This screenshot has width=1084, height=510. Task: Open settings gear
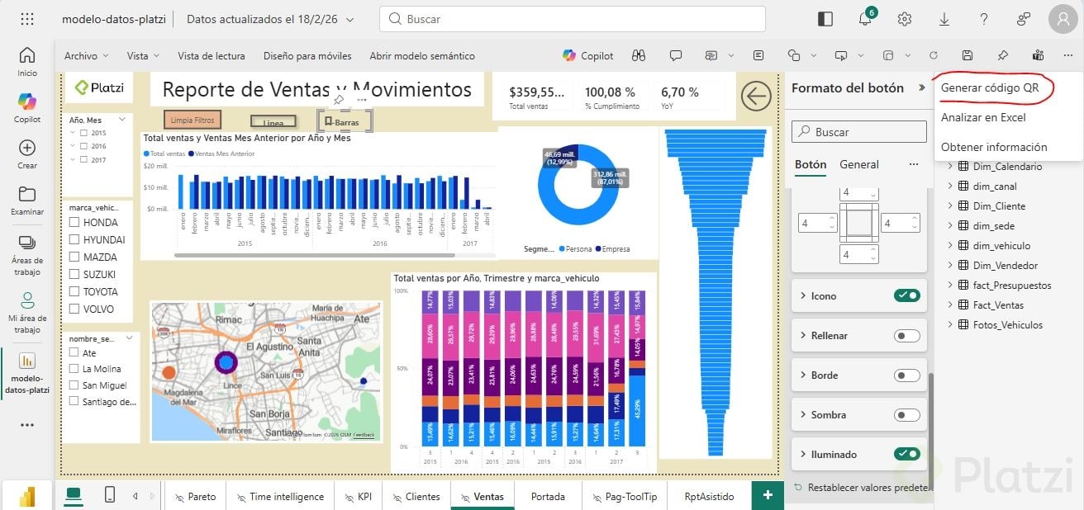pyautogui.click(x=905, y=19)
